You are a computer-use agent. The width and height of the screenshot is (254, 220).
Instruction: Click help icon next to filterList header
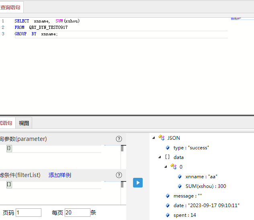119,175
